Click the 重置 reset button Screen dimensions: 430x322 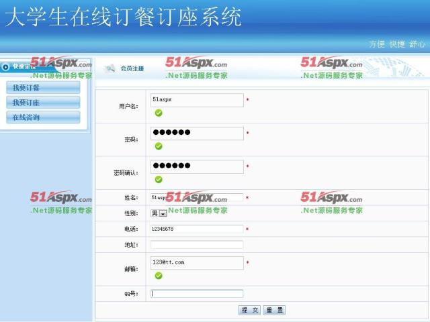click(274, 310)
